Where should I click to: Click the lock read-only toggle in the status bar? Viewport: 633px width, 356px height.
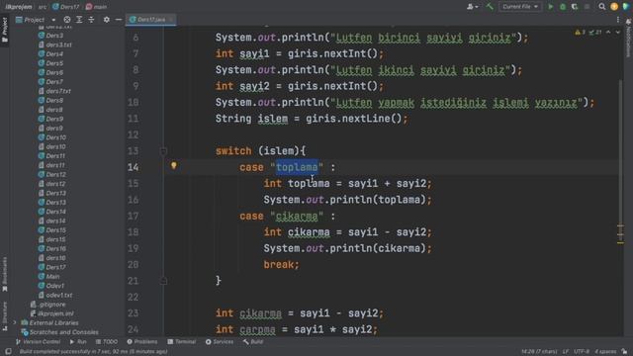[x=624, y=352]
